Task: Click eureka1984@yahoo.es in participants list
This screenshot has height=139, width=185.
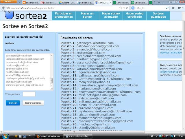Action: tap(18, 75)
